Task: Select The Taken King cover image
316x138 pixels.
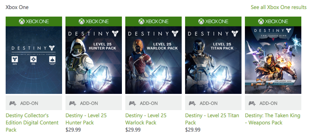Action: (273, 60)
